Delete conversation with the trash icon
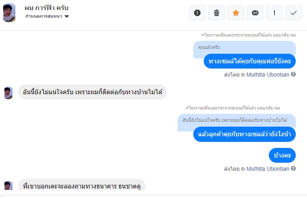The height and width of the screenshot is (198, 307). click(x=217, y=13)
